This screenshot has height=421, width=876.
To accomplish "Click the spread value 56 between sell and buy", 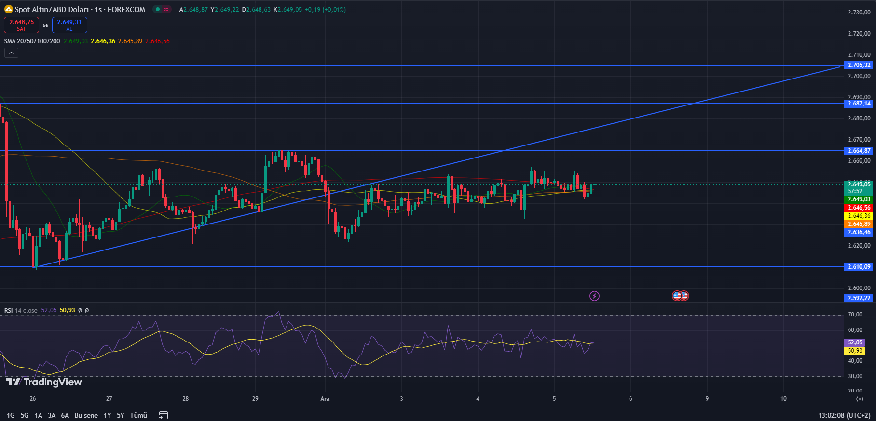I will pyautogui.click(x=45, y=25).
